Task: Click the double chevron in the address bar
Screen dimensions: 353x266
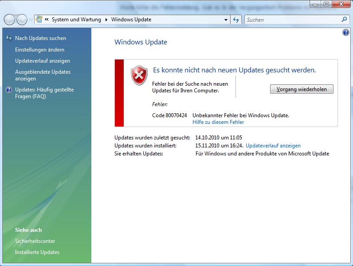Action: [x=47, y=20]
